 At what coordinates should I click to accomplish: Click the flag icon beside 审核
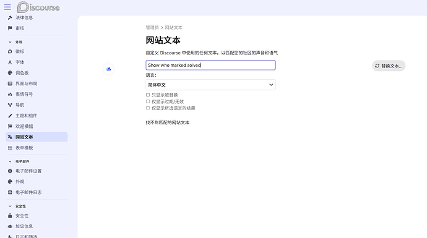[x=10, y=28]
